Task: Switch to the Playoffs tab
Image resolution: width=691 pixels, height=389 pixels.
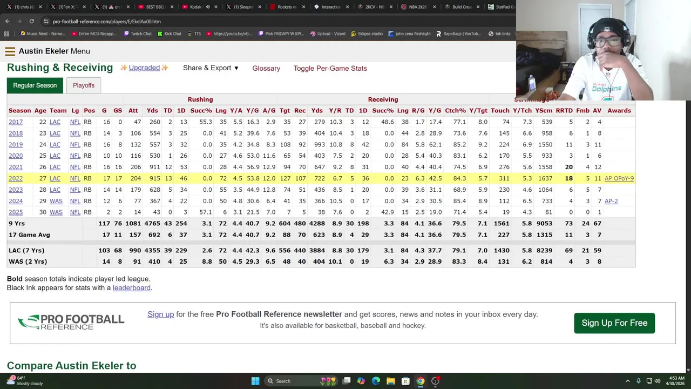Action: tap(84, 85)
